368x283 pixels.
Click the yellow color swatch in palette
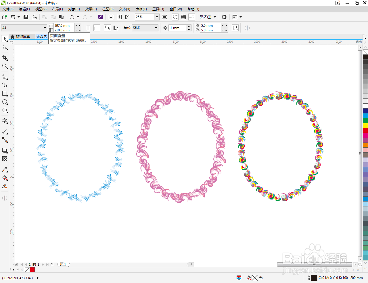[365, 126]
